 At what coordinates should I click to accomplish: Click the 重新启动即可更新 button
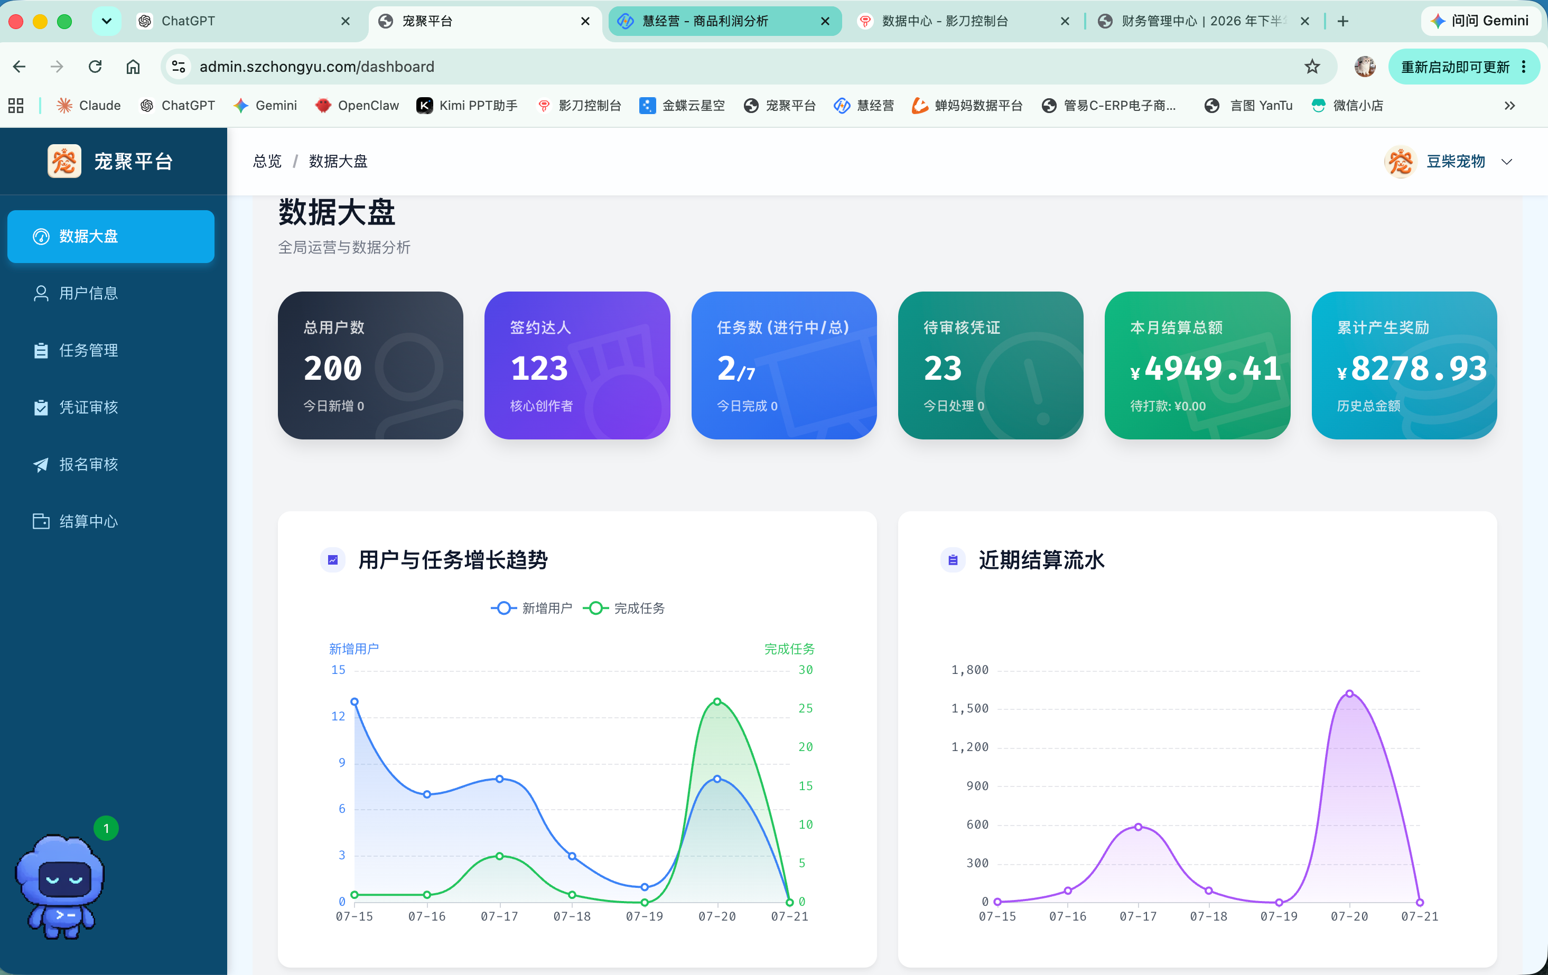[x=1464, y=66]
